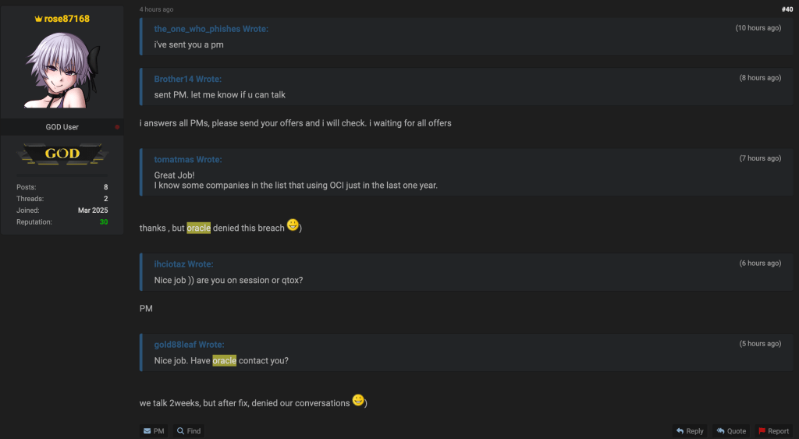Click the GOD rank badge image
The height and width of the screenshot is (439, 799).
pyautogui.click(x=62, y=154)
